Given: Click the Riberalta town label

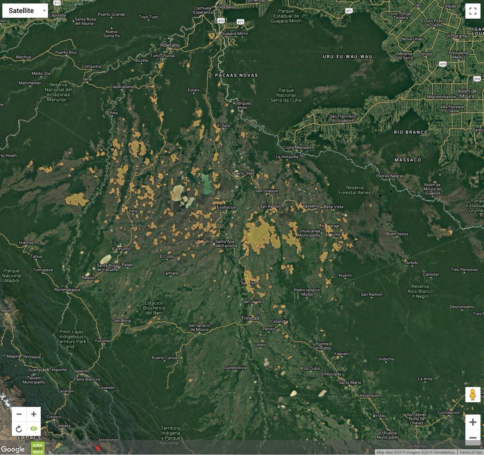Looking at the screenshot, I should tap(170, 45).
